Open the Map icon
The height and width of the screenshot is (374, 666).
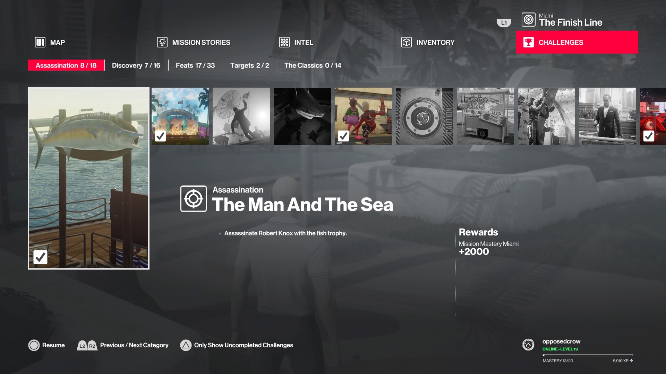click(x=40, y=42)
